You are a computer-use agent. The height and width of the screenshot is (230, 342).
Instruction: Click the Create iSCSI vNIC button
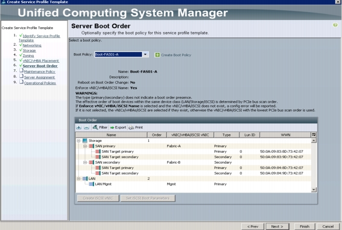[x=98, y=198]
